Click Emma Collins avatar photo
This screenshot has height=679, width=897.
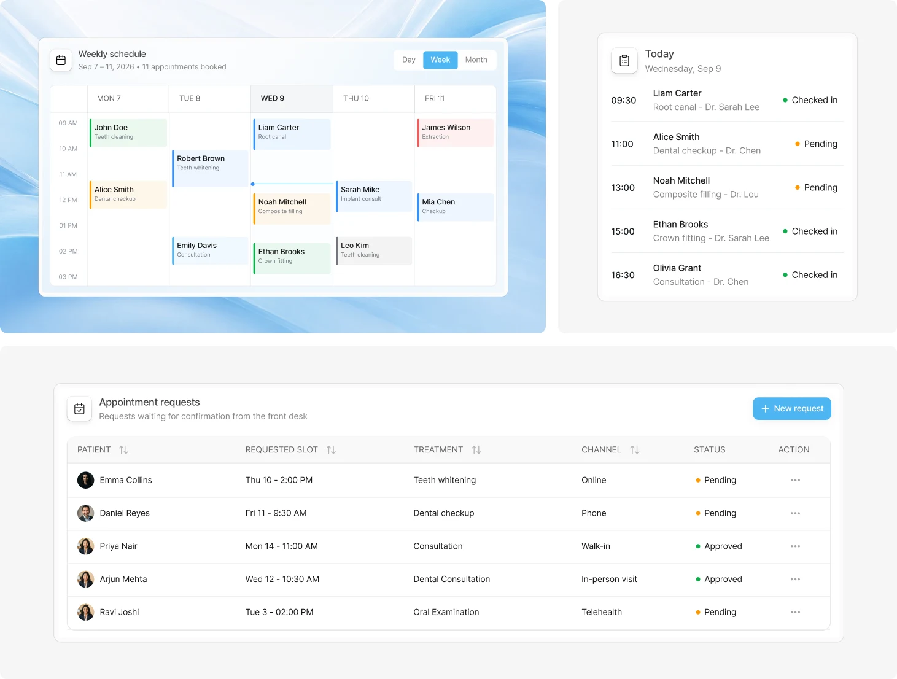pyautogui.click(x=85, y=480)
